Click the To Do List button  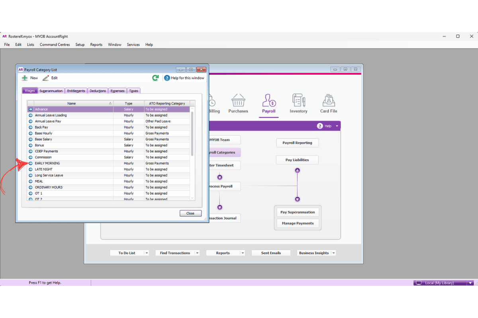tap(127, 253)
